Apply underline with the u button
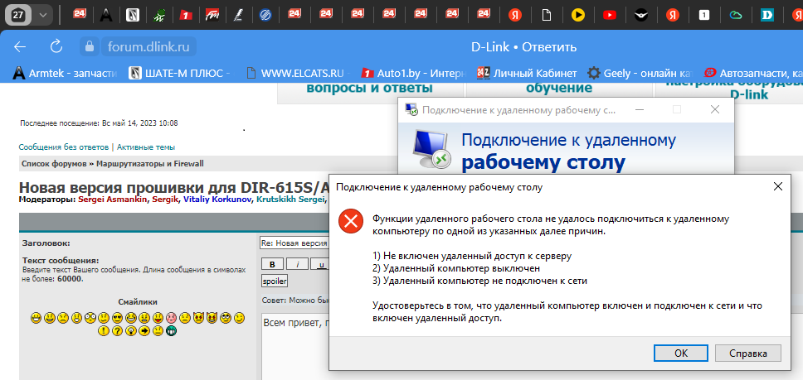The height and width of the screenshot is (380, 803). [x=320, y=264]
